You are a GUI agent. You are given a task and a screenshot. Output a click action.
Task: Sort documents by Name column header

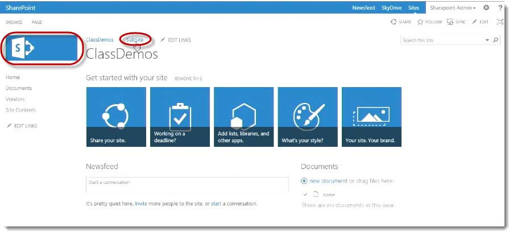[329, 195]
